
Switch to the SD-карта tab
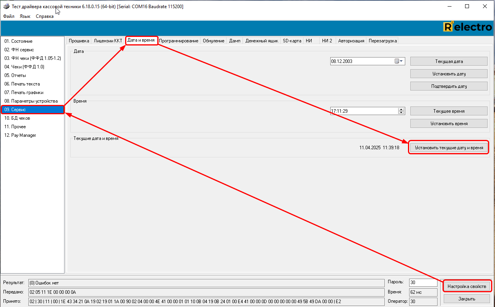292,41
